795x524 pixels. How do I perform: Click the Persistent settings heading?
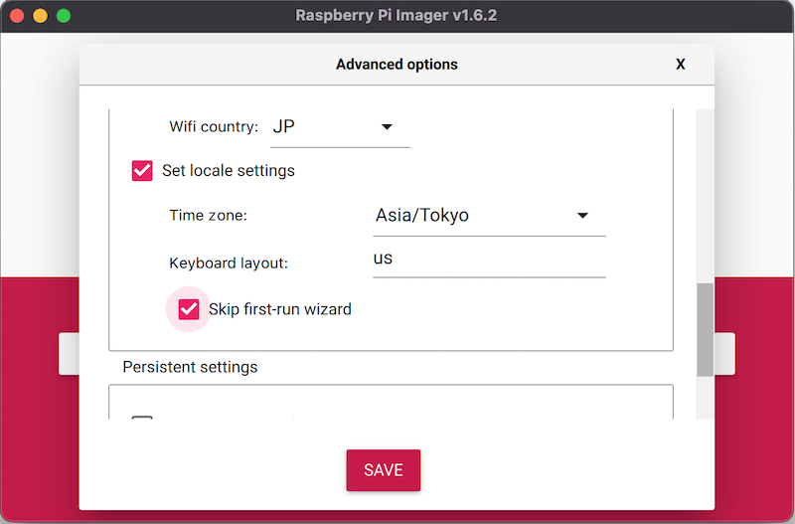click(x=190, y=367)
